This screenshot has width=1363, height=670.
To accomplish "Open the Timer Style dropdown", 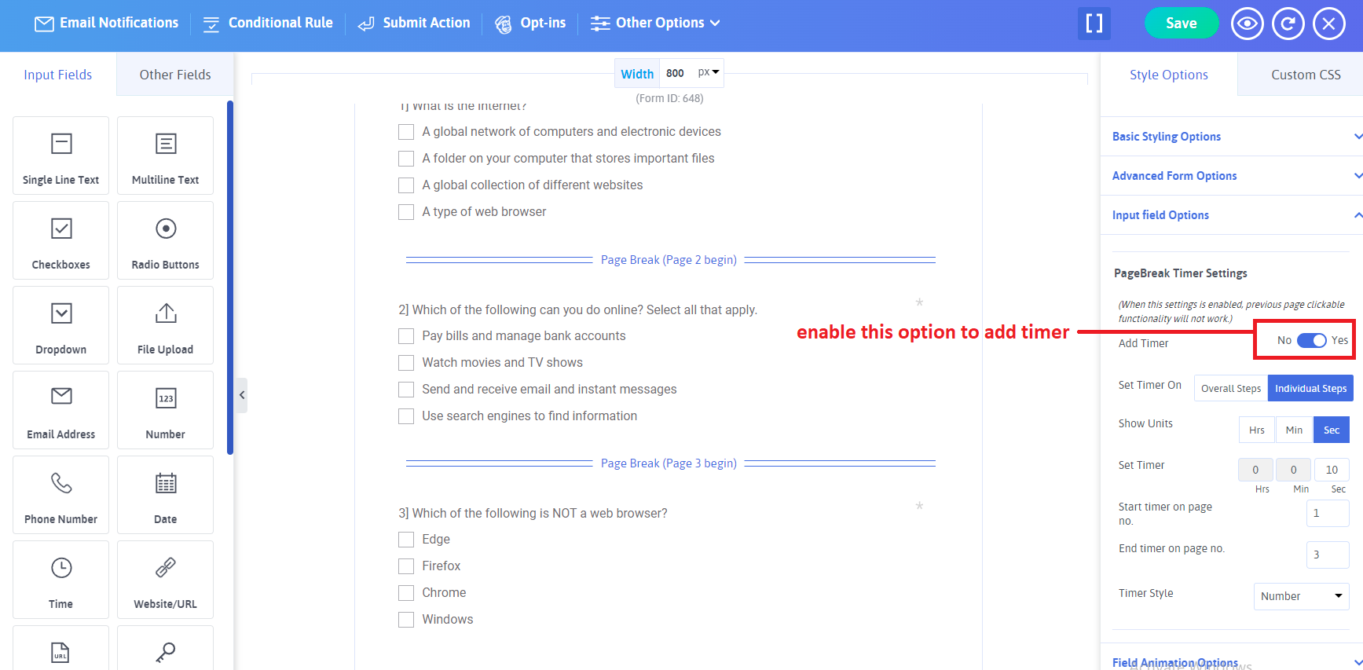I will (1301, 596).
